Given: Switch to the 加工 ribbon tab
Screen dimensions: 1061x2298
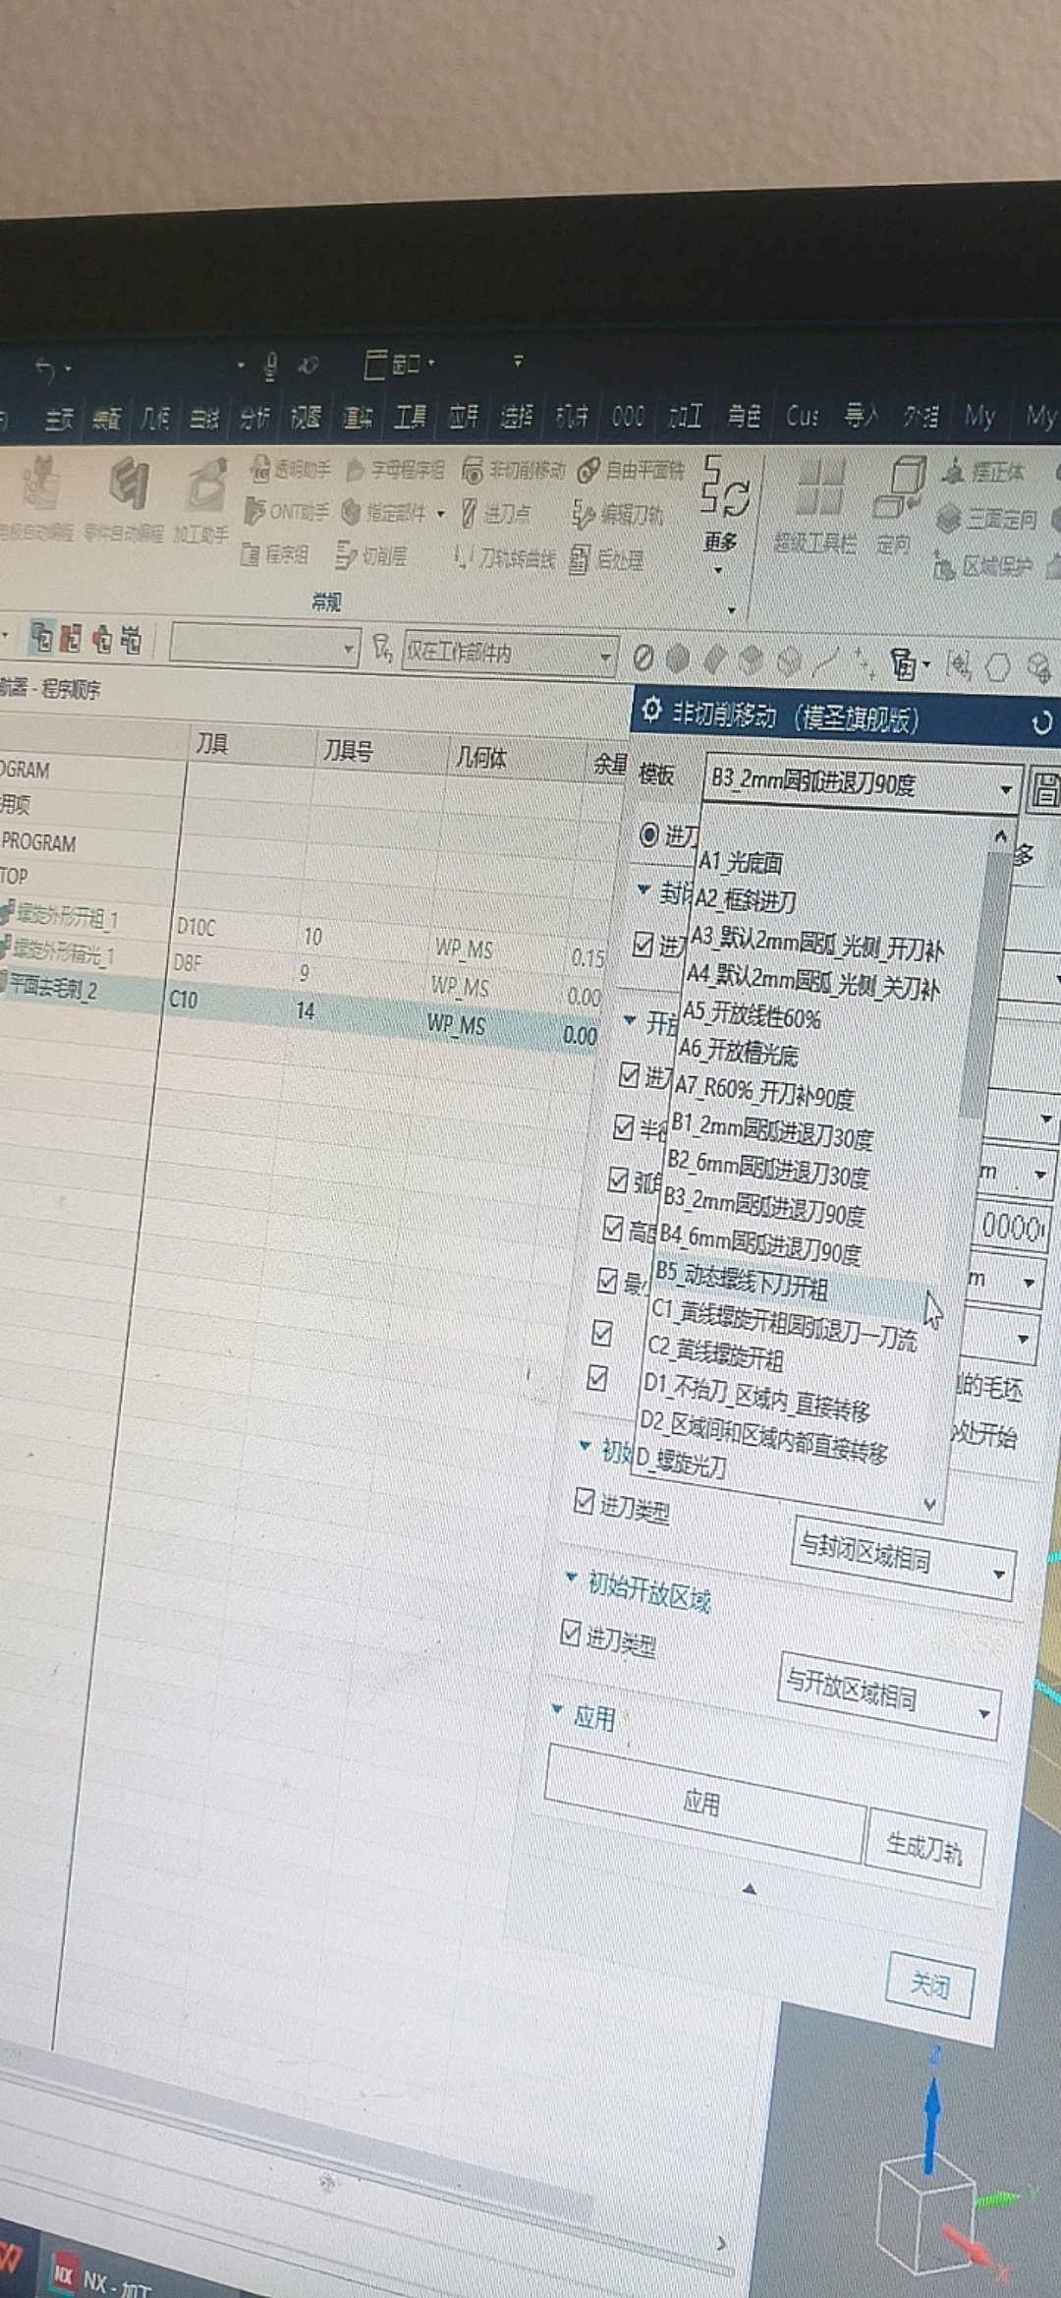Looking at the screenshot, I should pos(685,417).
